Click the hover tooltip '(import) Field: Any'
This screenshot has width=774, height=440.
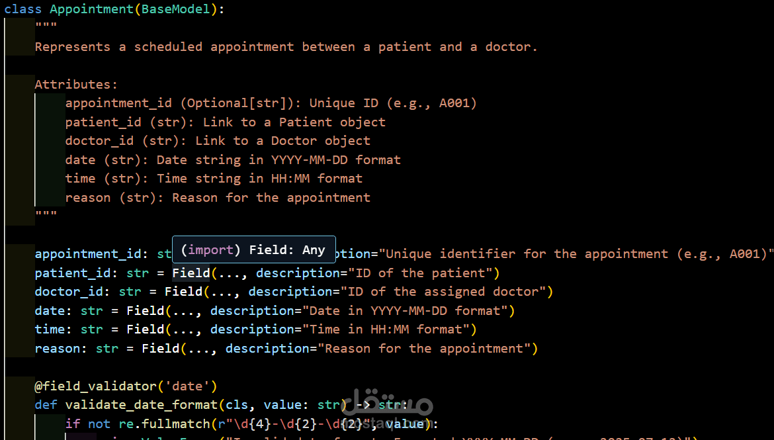click(253, 250)
